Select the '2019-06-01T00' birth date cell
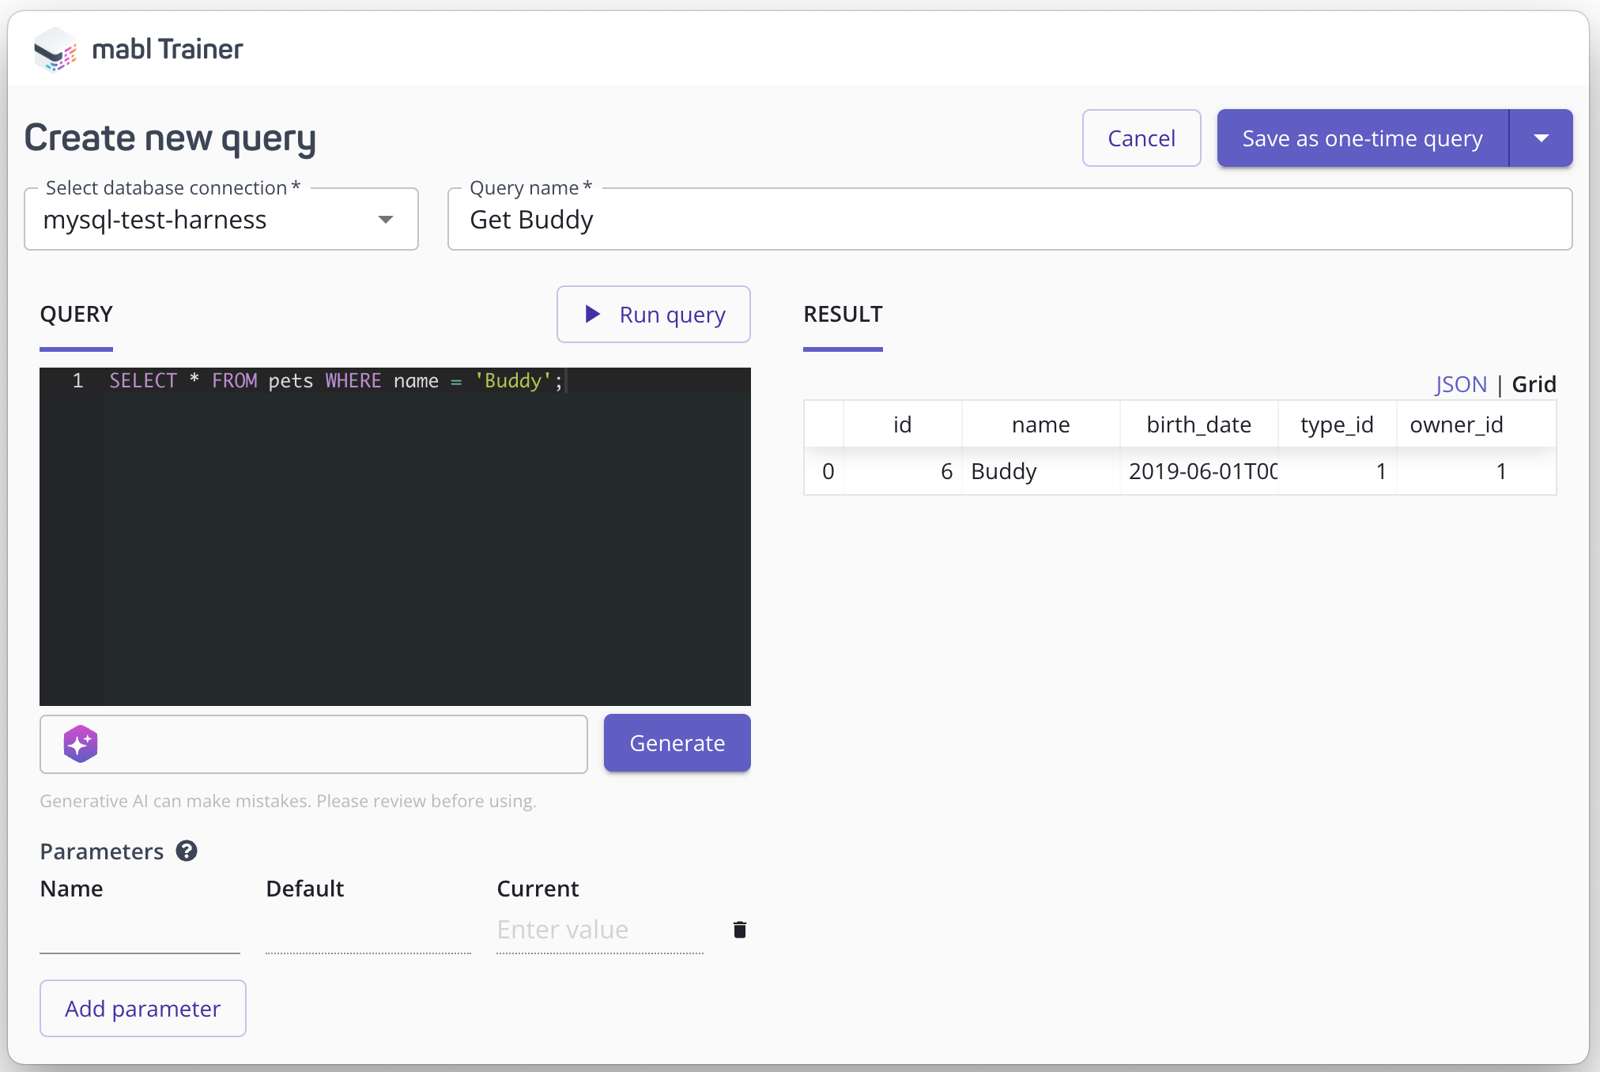 coord(1198,472)
